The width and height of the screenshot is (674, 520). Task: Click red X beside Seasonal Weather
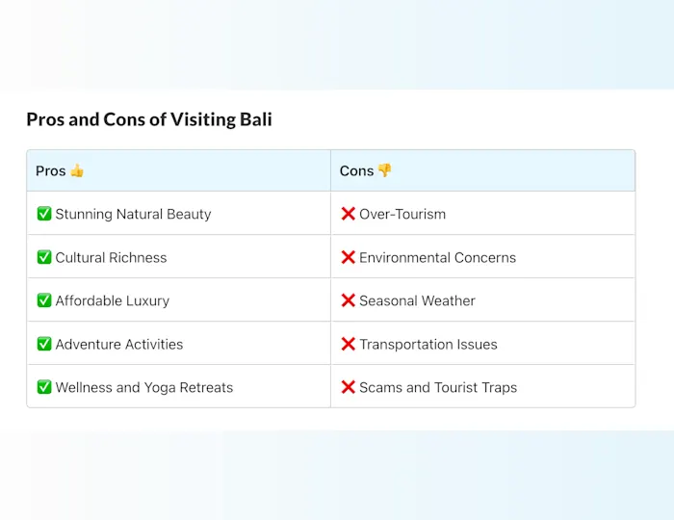[x=348, y=300]
